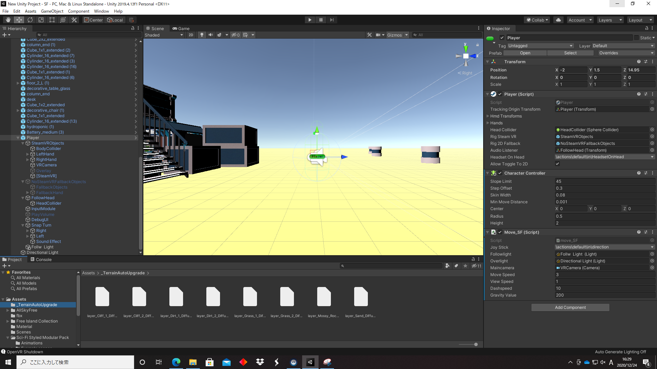Click the Add Component button

click(x=570, y=307)
